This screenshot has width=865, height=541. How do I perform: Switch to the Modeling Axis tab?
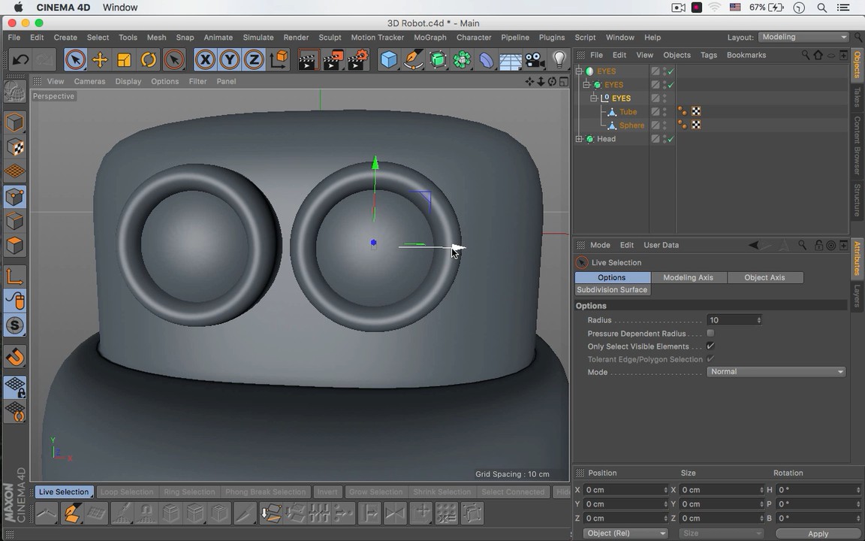(688, 278)
